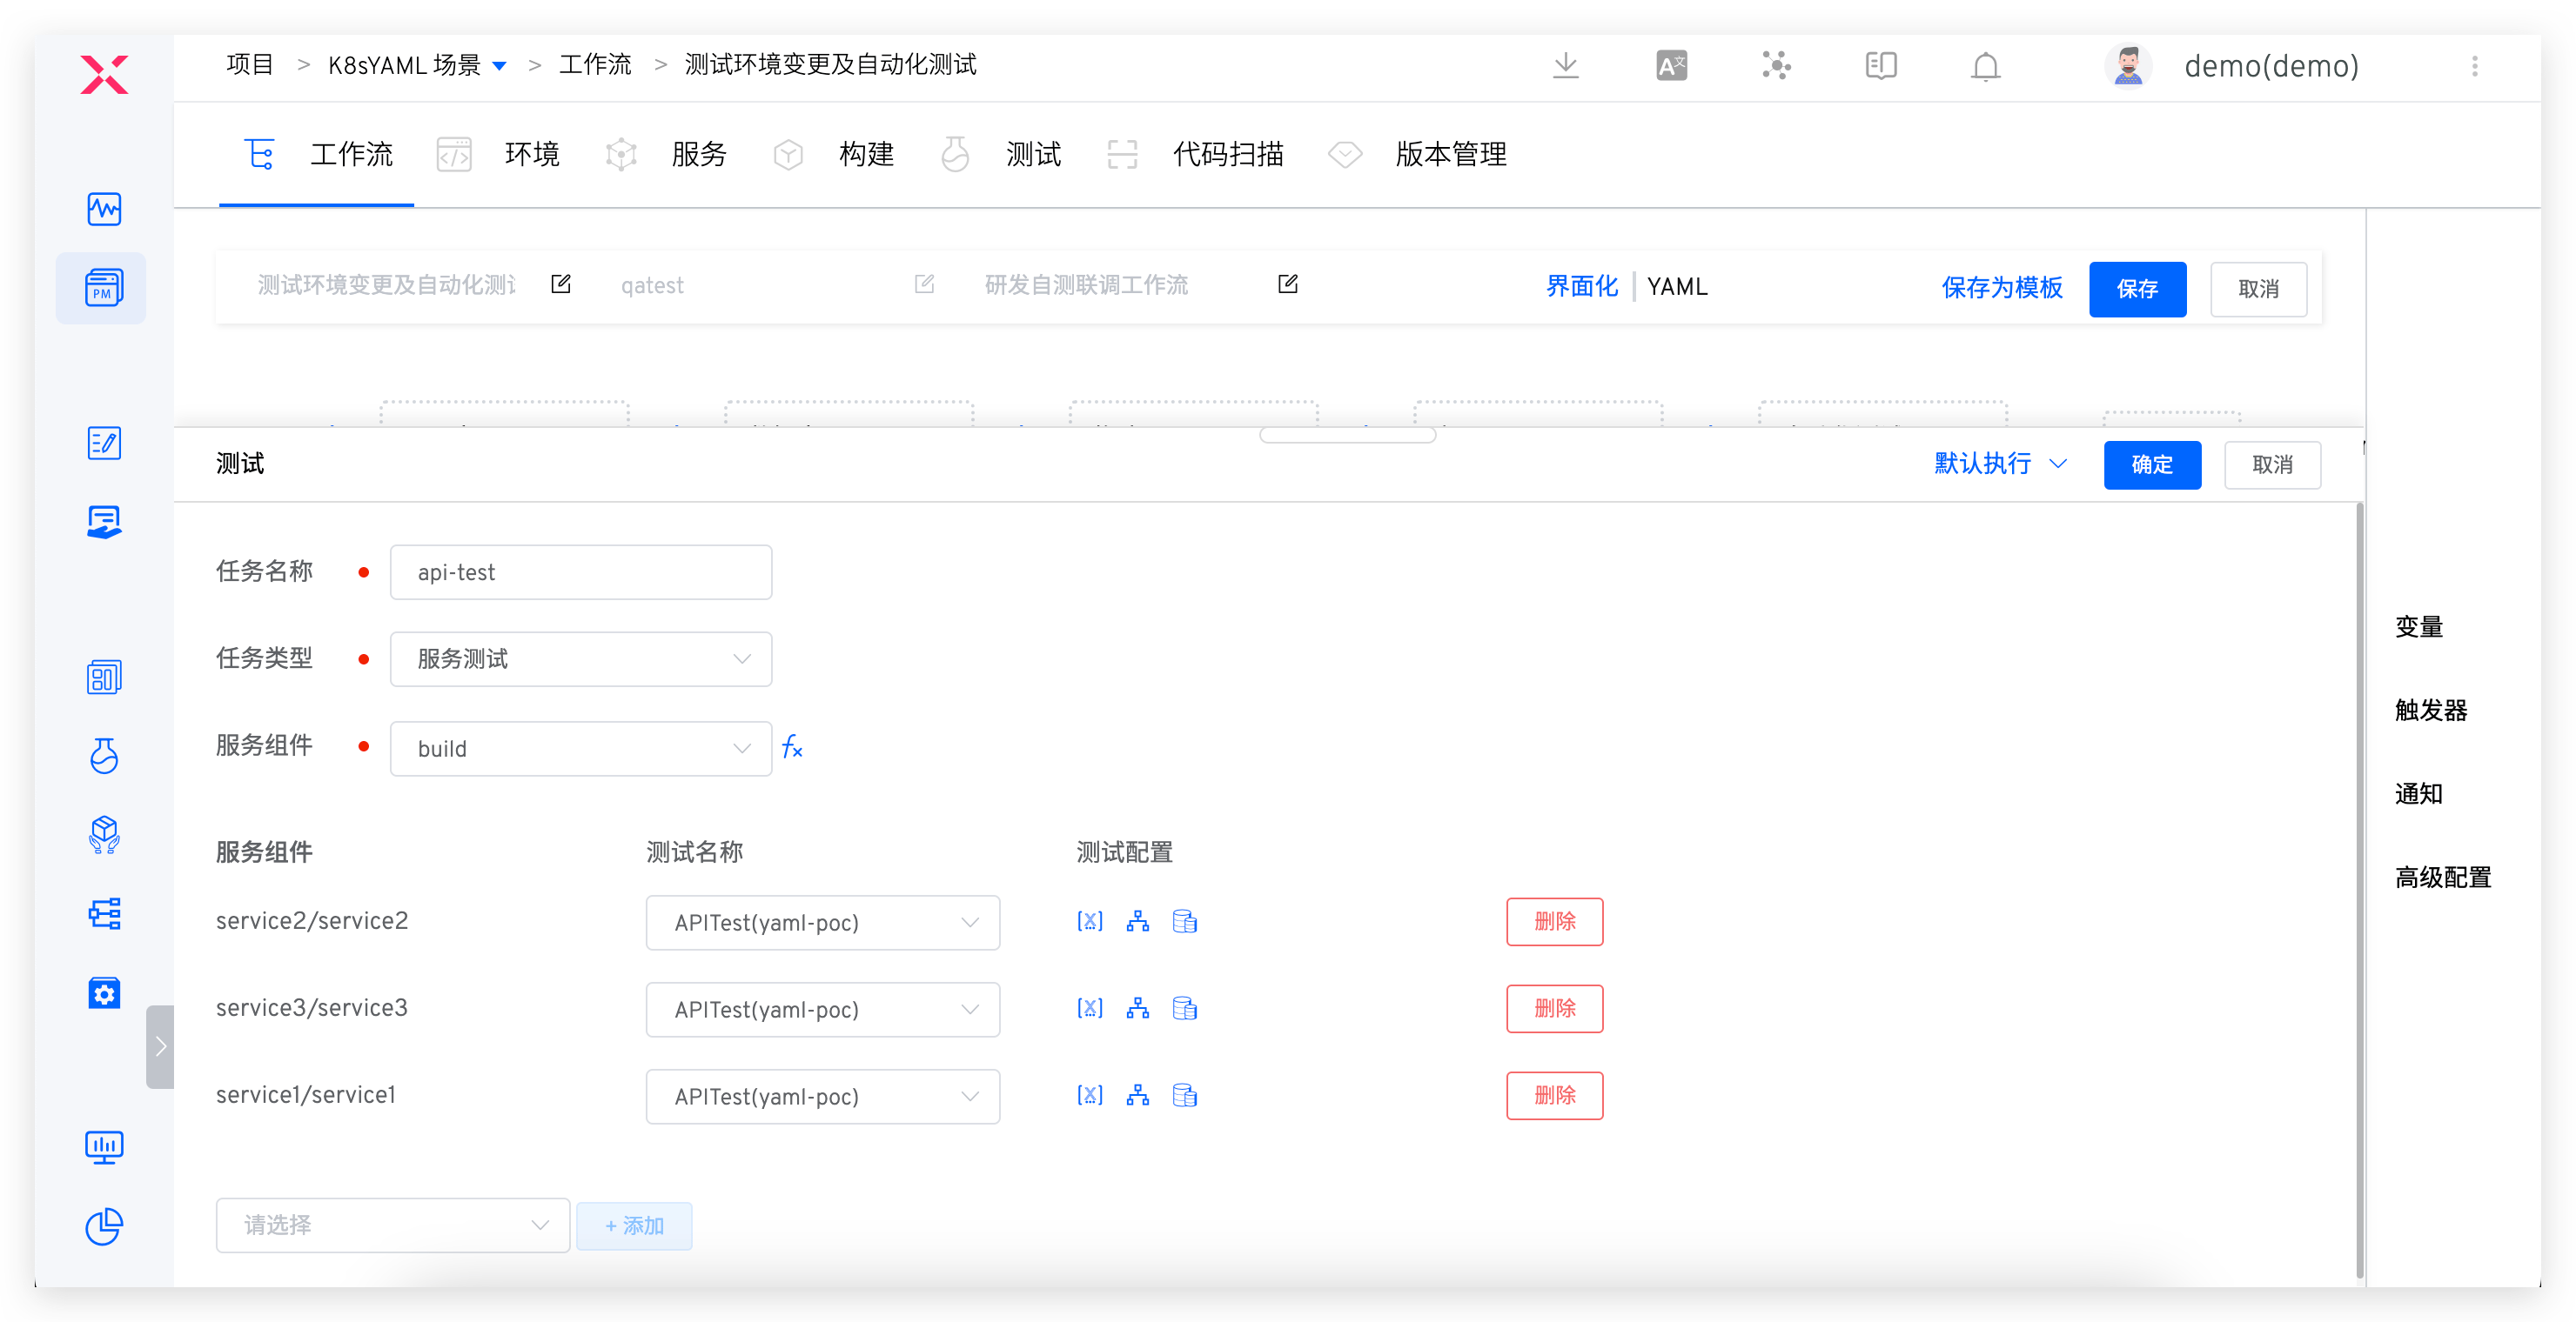Click the fx variable icon beside build
The width and height of the screenshot is (2576, 1322).
pos(792,747)
